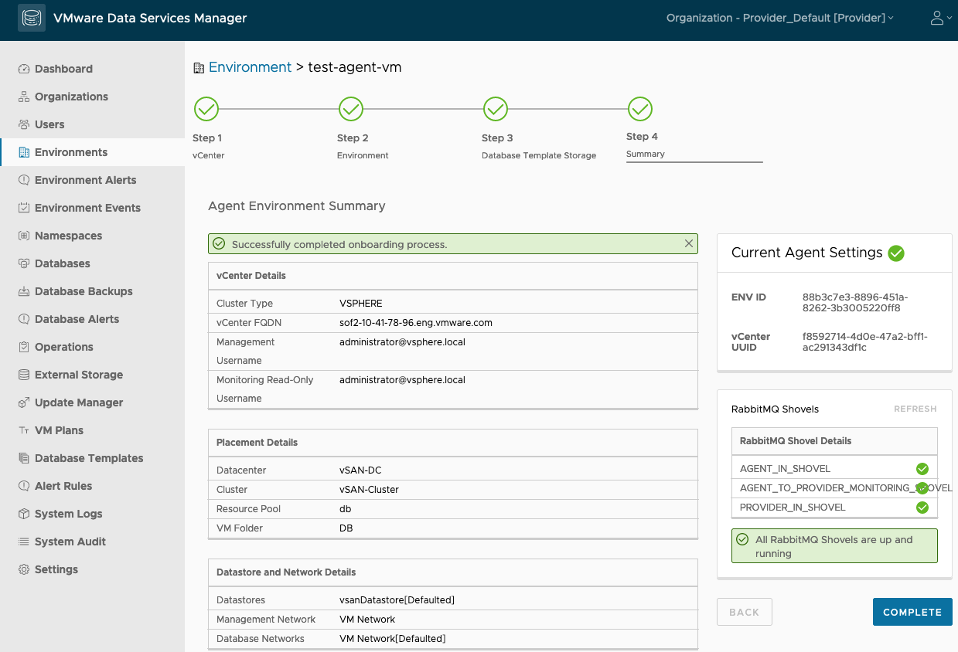Click the Environments building icon in sidebar

pos(24,152)
